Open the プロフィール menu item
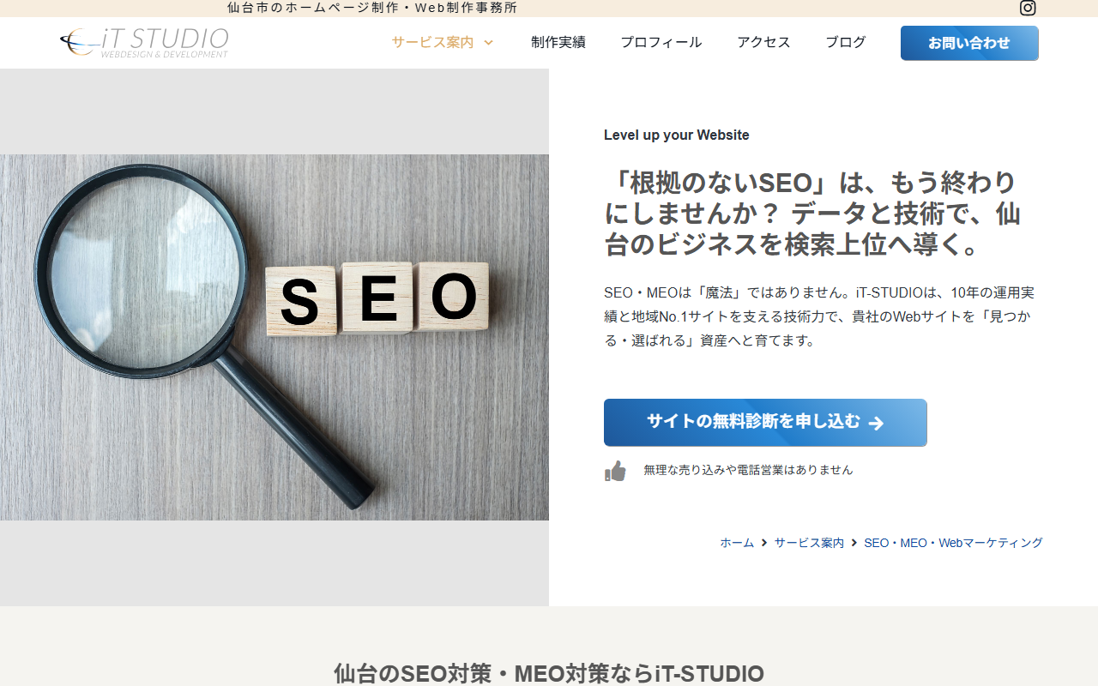The image size is (1098, 686). tap(661, 42)
